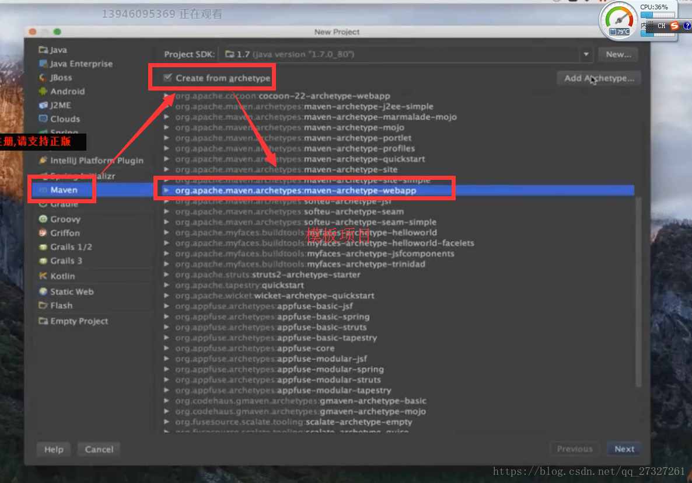This screenshot has height=483, width=692.
Task: Click the Cancel button
Action: coord(99,449)
